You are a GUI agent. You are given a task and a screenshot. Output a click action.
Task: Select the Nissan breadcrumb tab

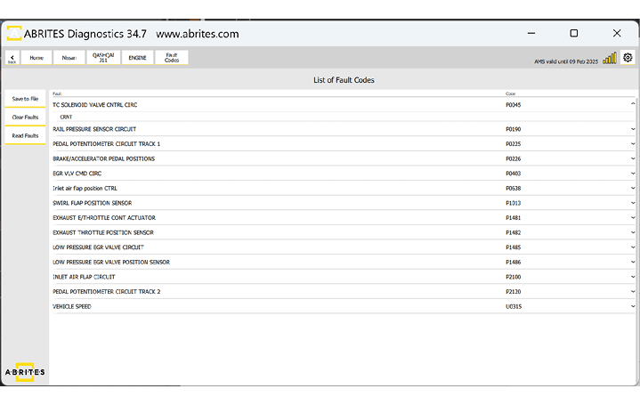click(x=69, y=58)
